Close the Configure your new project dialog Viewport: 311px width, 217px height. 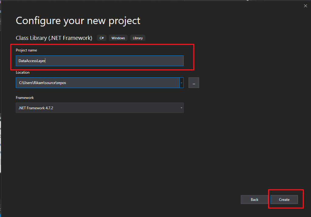(305, 5)
